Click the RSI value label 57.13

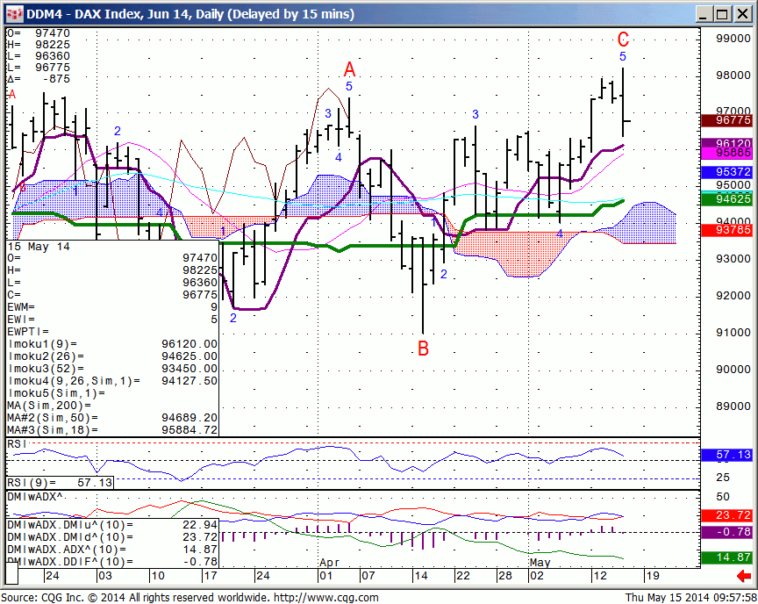(726, 455)
